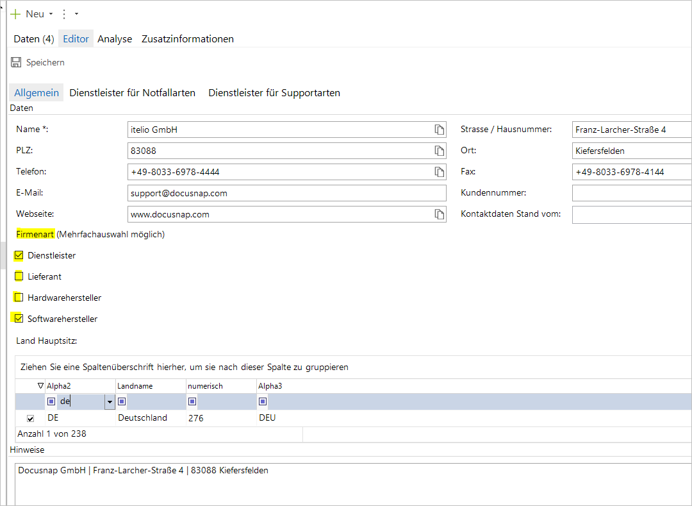
Task: Open the three-dot more options menu
Action: [x=64, y=14]
